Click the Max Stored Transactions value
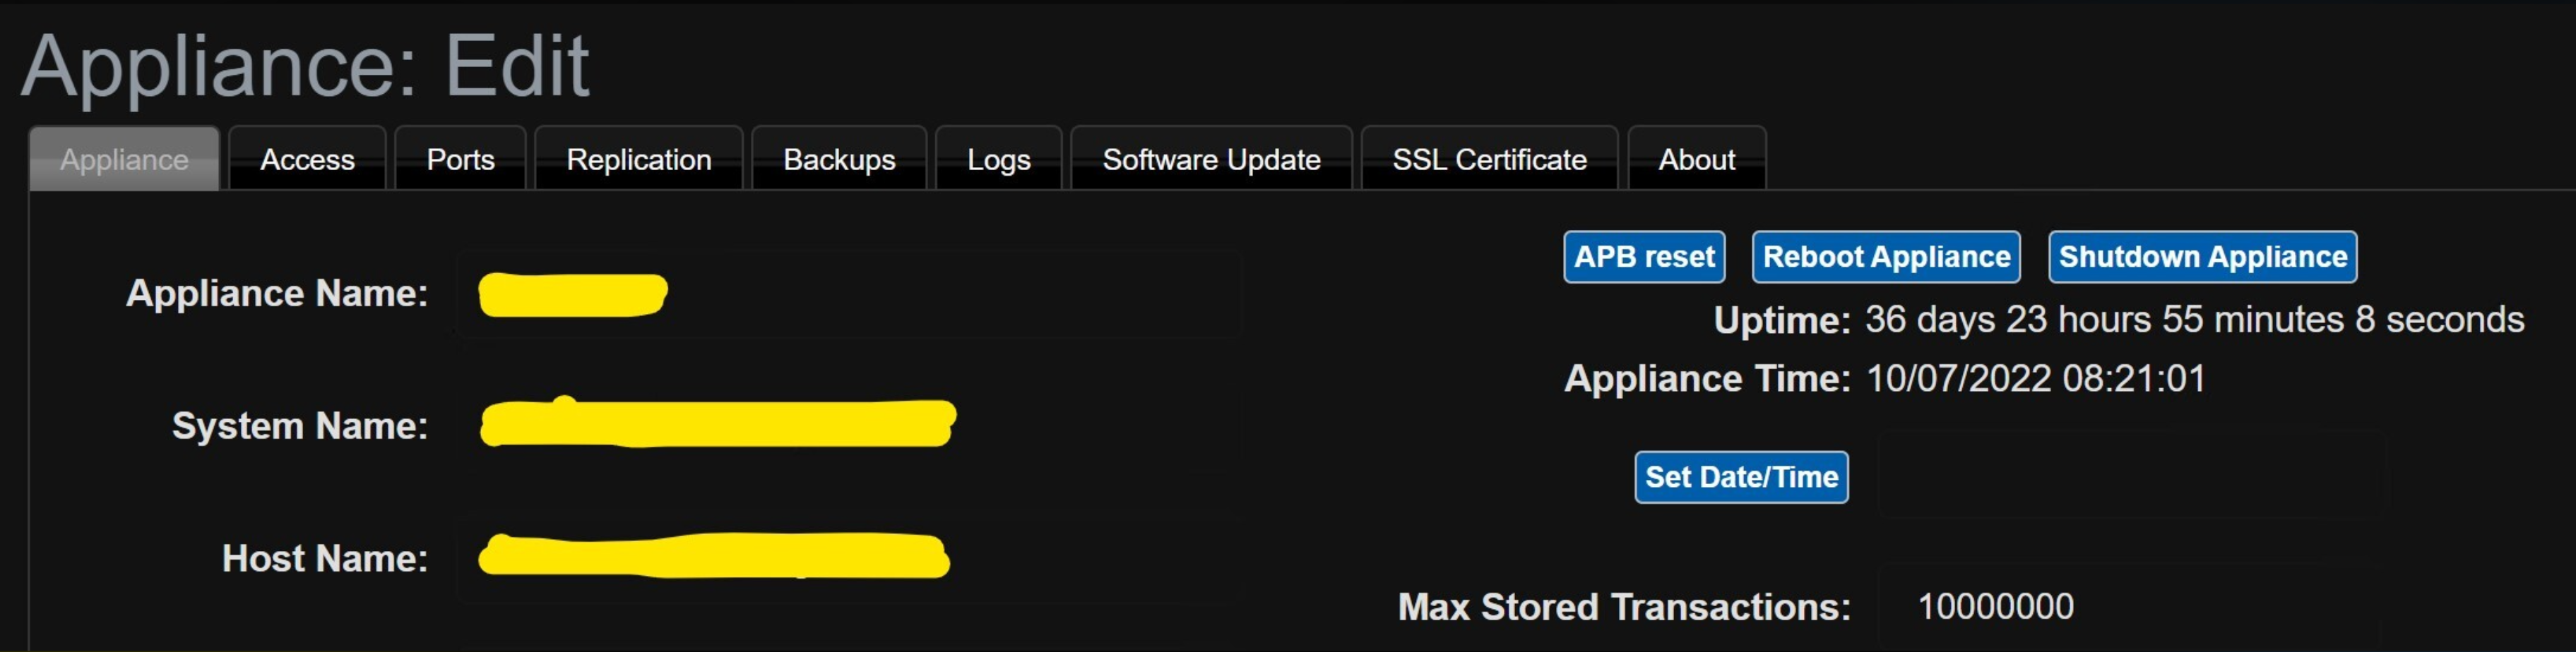 pos(1995,605)
